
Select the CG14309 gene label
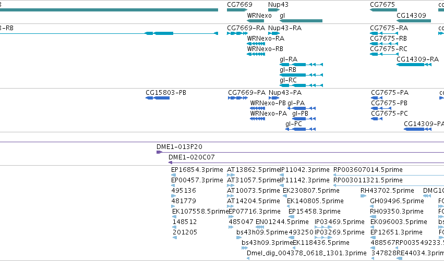[x=411, y=16]
